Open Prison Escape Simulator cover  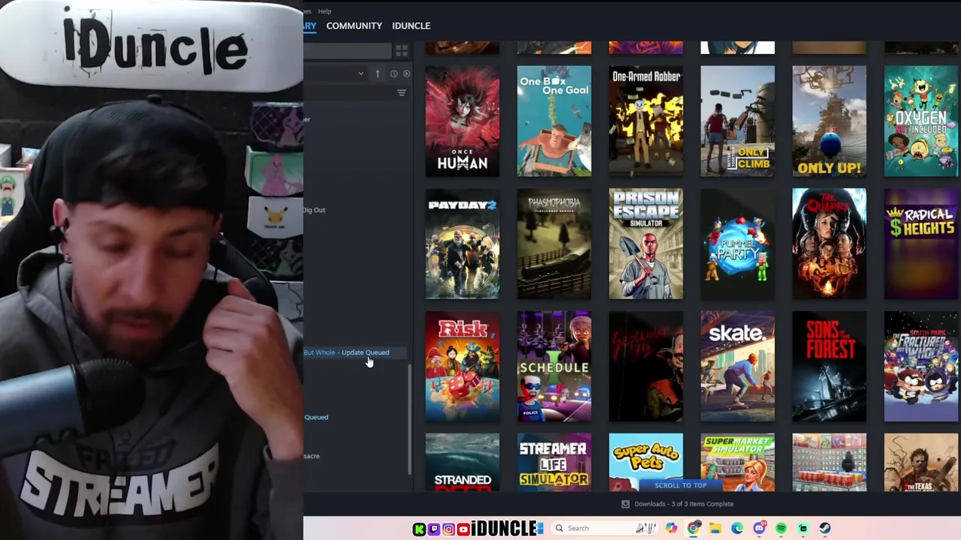pos(646,244)
